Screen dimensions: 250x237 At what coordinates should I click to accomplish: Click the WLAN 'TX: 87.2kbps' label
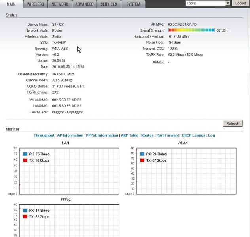[156, 160]
